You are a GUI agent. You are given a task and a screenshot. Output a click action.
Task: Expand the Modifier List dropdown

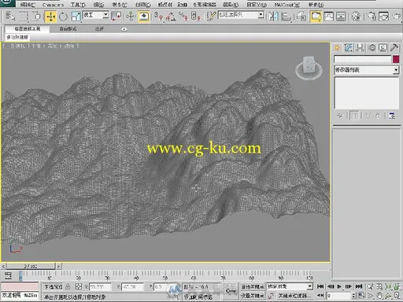click(x=367, y=70)
